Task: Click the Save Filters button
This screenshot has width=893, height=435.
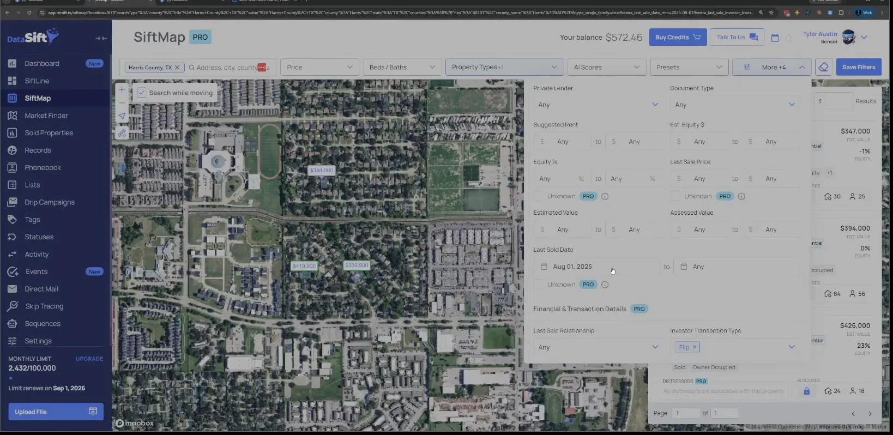Action: pyautogui.click(x=859, y=67)
